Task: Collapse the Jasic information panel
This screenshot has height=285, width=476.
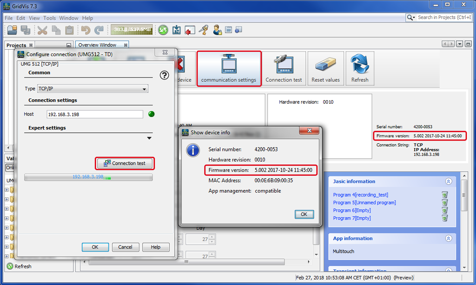Action: 448,181
